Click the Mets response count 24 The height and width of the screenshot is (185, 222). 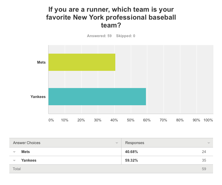(204, 152)
